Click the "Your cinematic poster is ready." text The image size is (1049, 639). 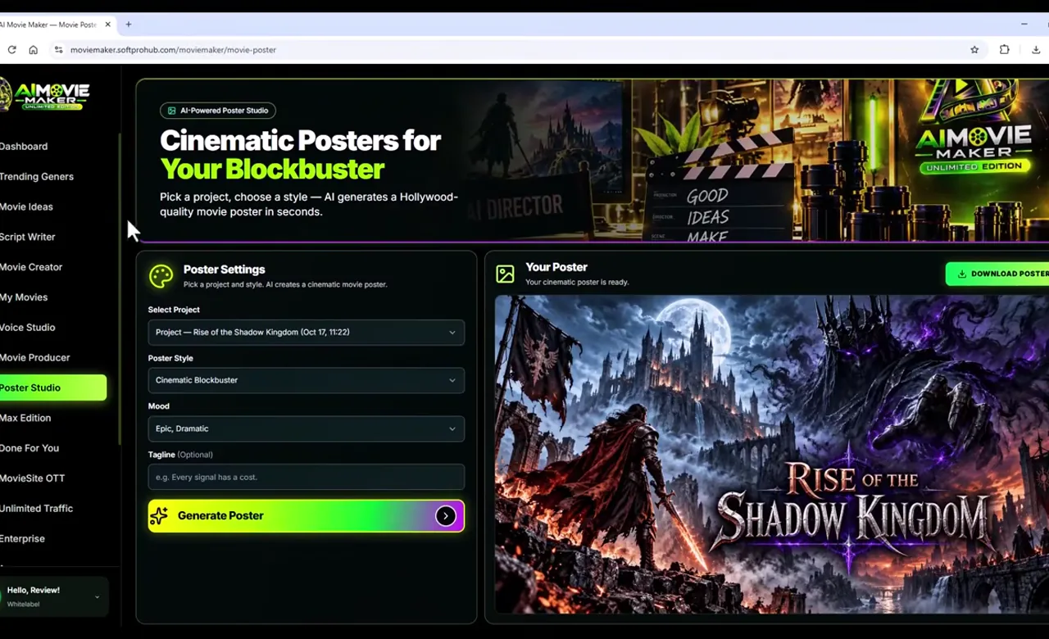577,283
